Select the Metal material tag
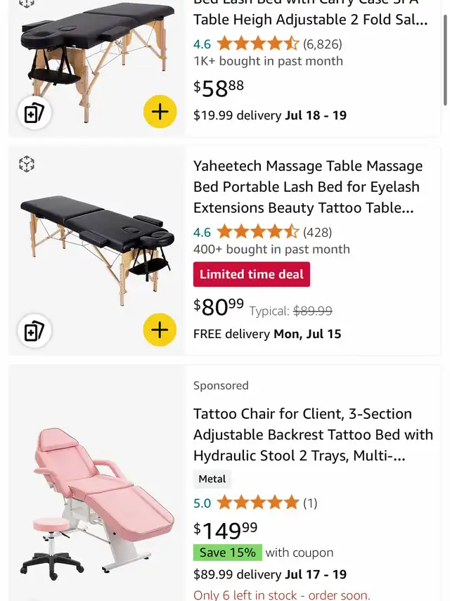This screenshot has height=601, width=450. click(x=212, y=479)
